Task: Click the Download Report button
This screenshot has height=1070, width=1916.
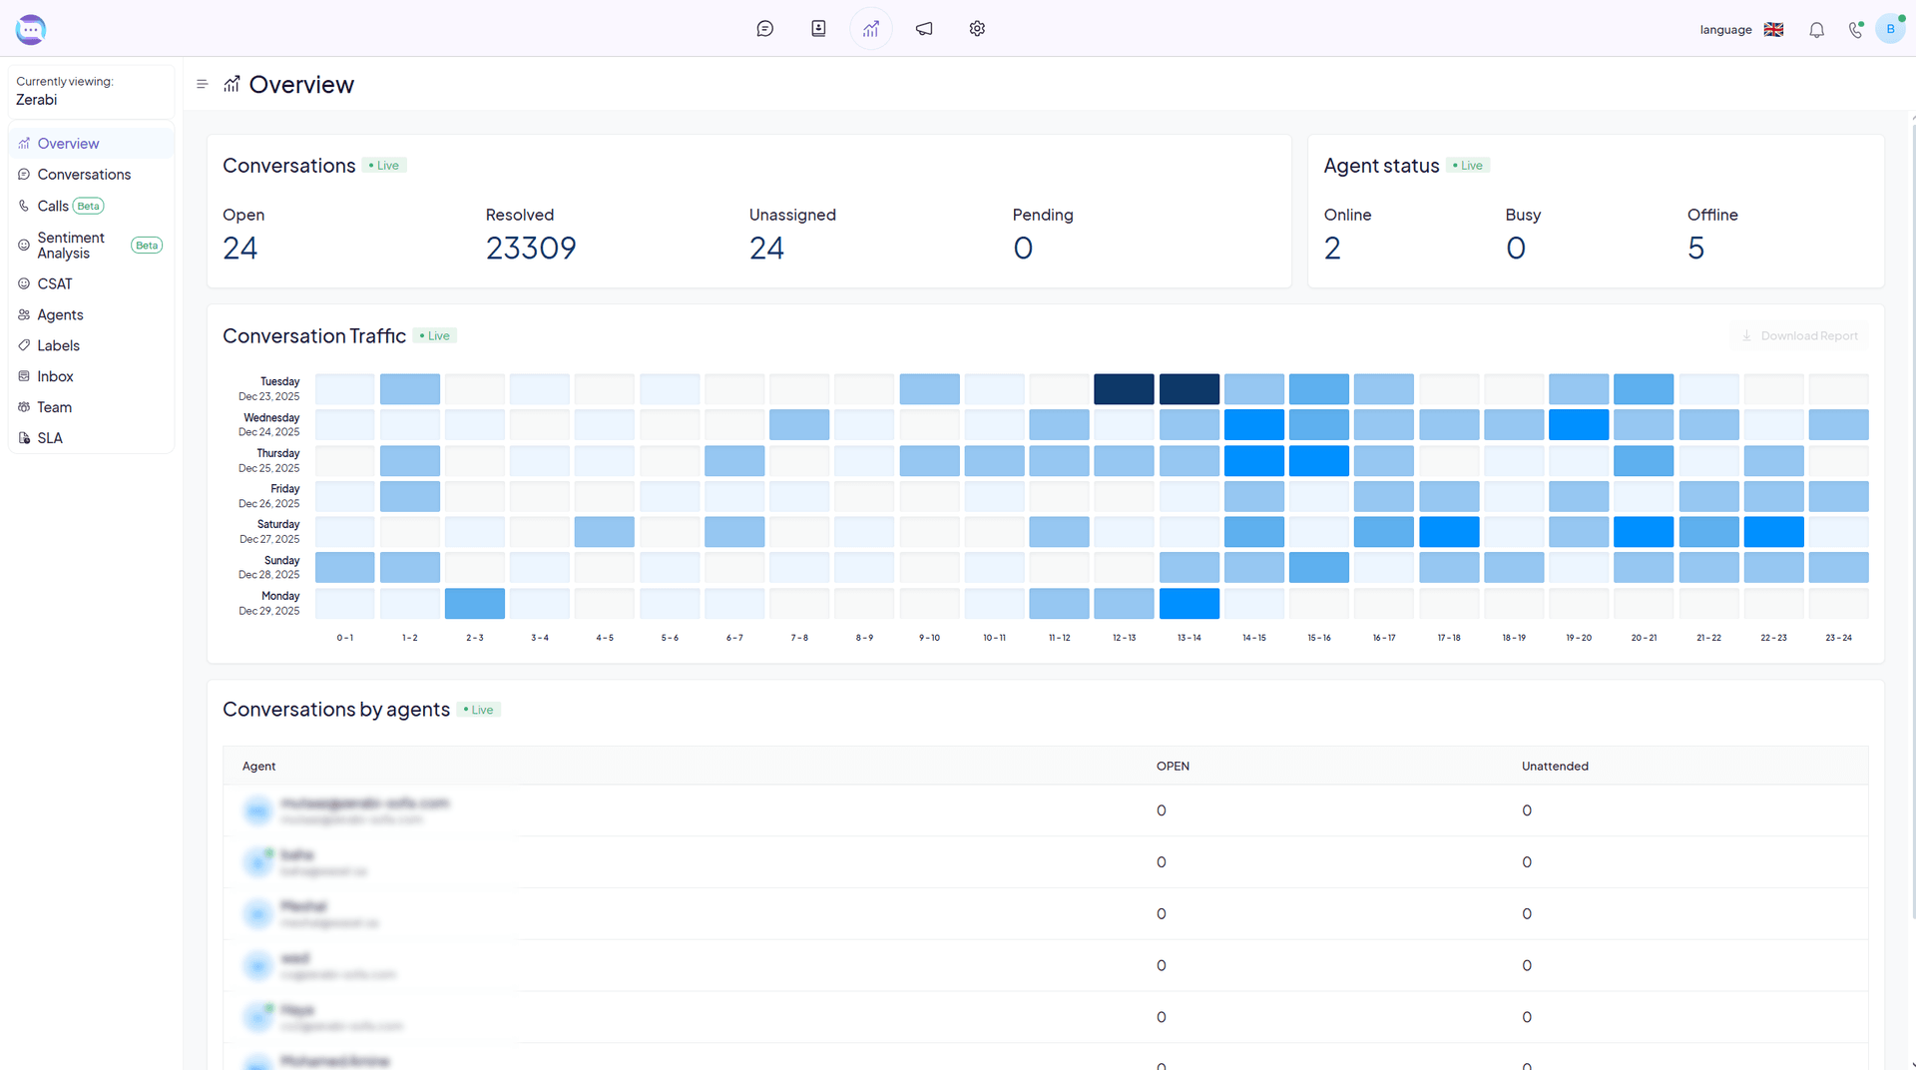Action: pos(1798,335)
